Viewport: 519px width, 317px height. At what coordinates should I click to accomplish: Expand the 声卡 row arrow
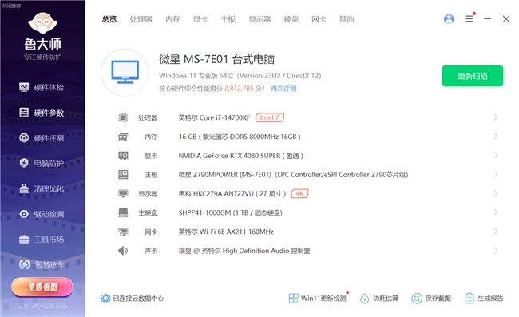click(x=496, y=251)
